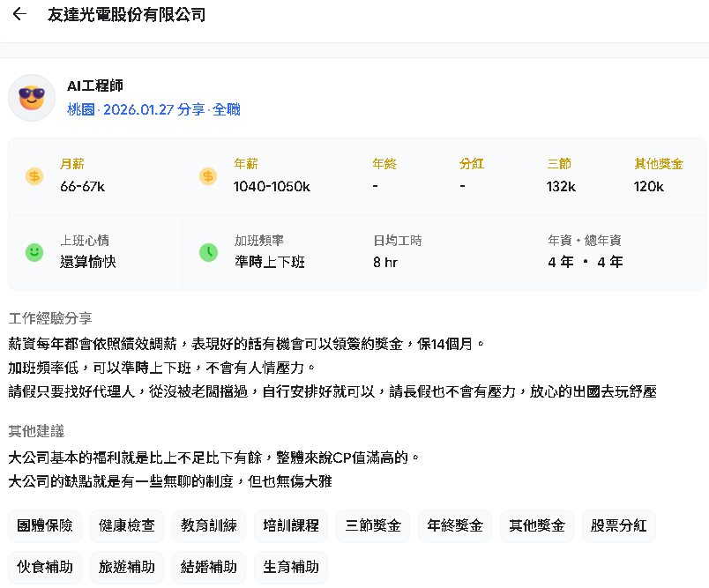709x588 pixels.
Task: Click the 年終 label
Action: [384, 164]
